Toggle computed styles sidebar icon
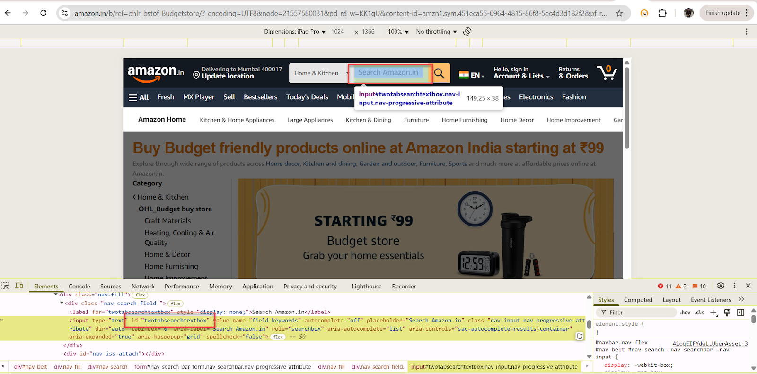757x374 pixels. 740,313
